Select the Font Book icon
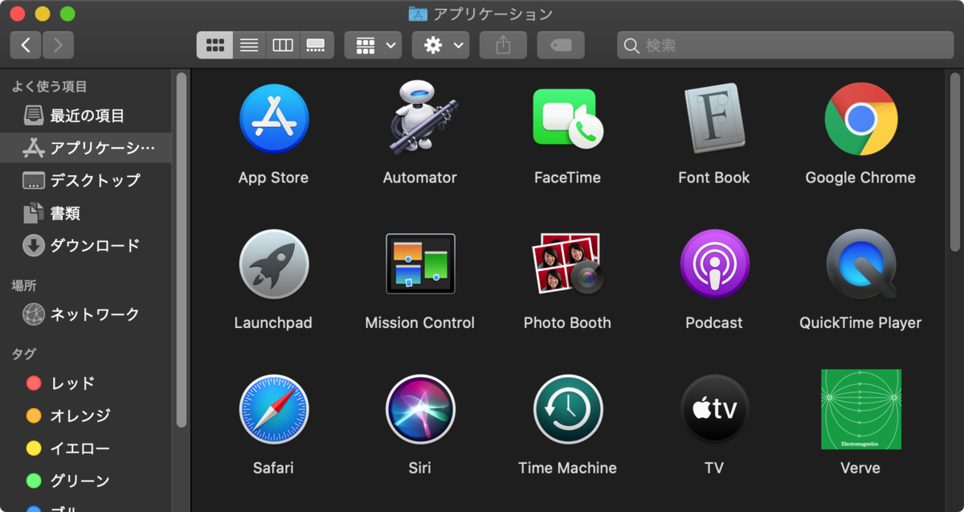 714,119
